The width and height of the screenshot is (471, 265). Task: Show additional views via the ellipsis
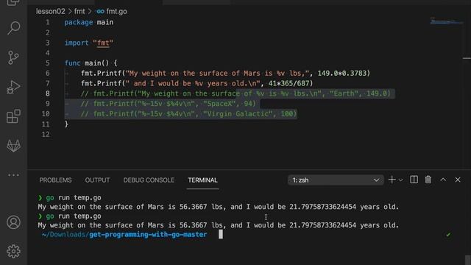pos(13,175)
